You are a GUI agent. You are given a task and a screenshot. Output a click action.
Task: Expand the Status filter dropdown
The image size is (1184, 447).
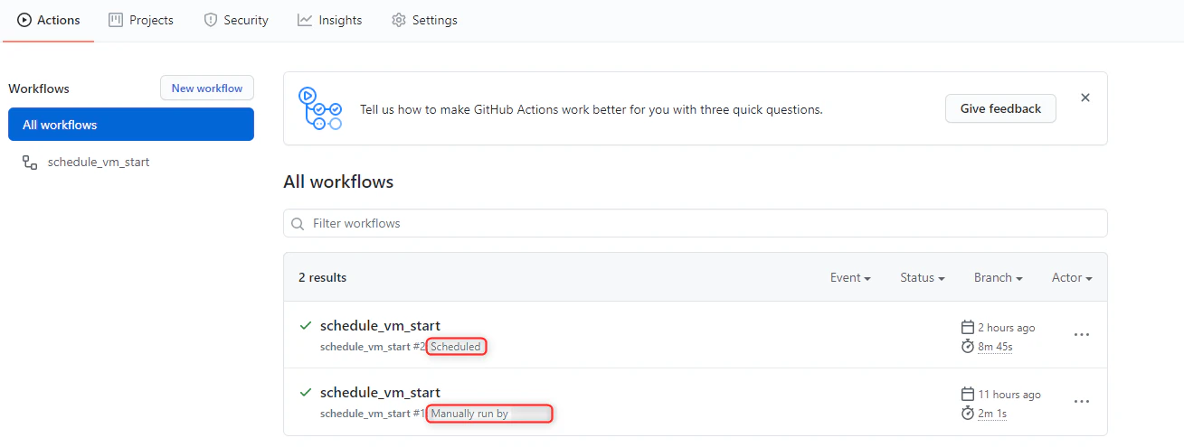[x=923, y=277]
